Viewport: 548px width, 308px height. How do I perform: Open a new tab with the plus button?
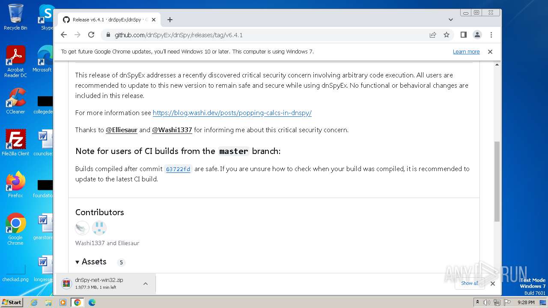[170, 20]
